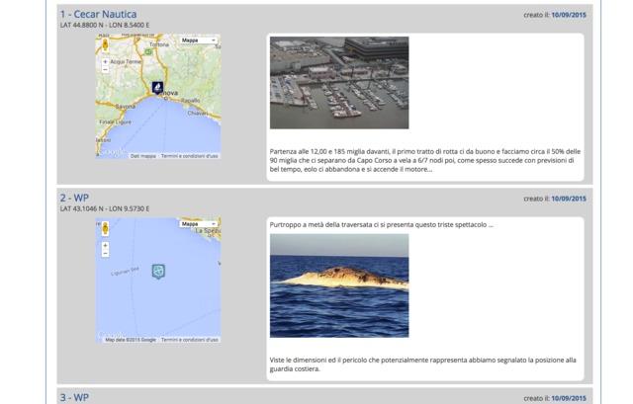
Task: Zoom in on the Cecar Nautica map
Action: click(x=105, y=62)
